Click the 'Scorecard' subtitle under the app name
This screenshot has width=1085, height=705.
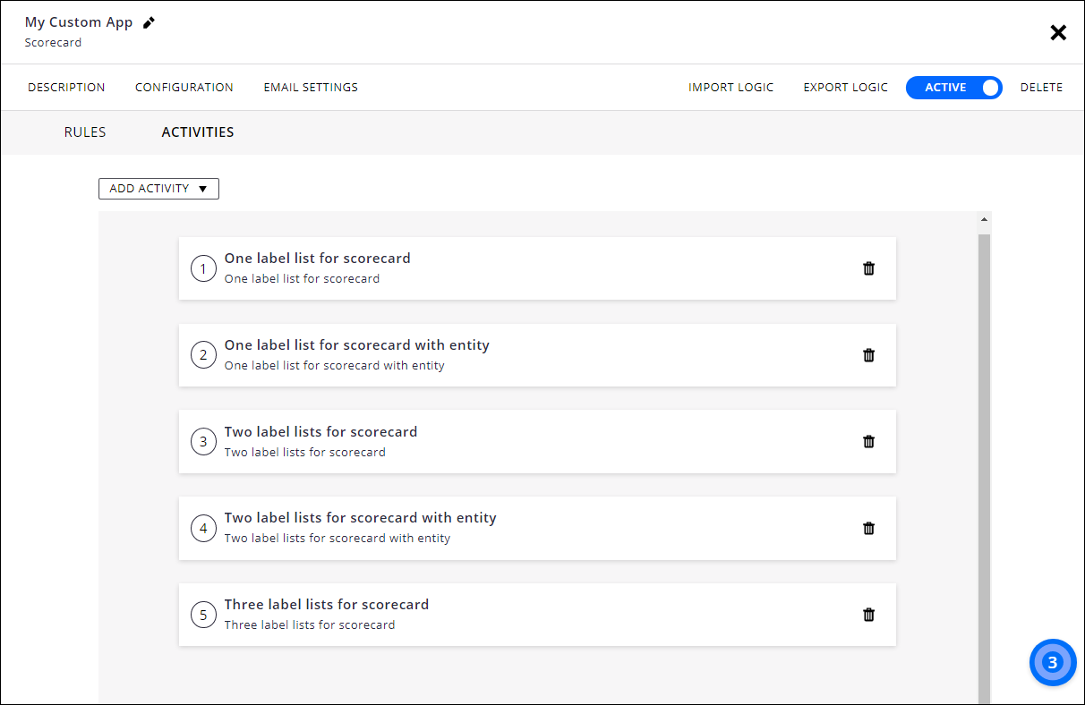(x=53, y=42)
